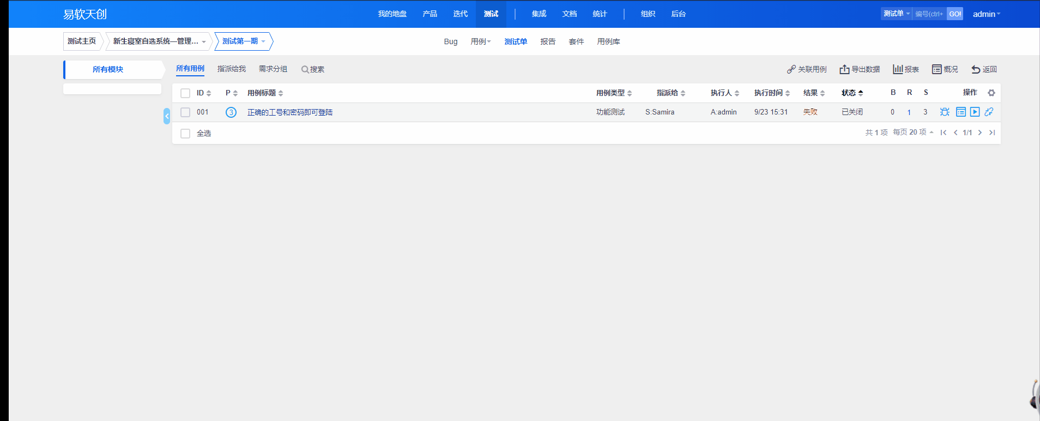The image size is (1040, 421).
Task: Click the bug icon in row 001
Action: 945,112
